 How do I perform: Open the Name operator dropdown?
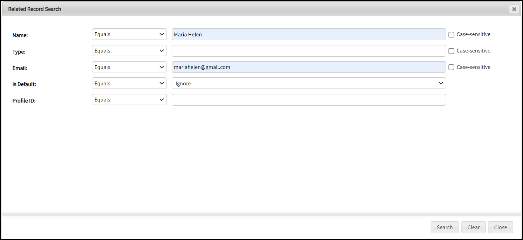click(129, 34)
